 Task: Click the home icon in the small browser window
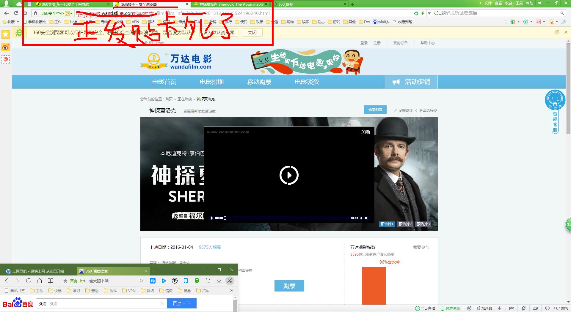39,281
